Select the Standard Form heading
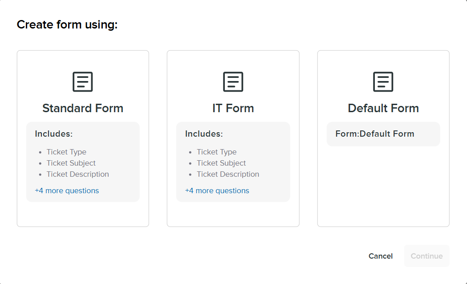 tap(83, 108)
